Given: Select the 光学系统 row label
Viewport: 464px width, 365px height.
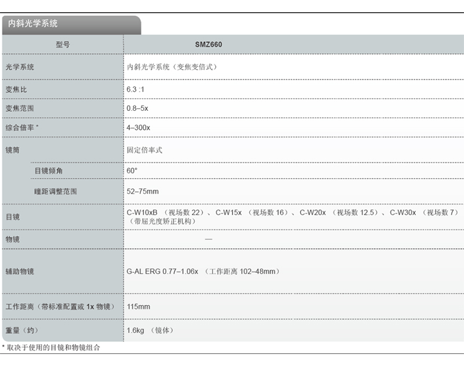Looking at the screenshot, I should [x=20, y=67].
